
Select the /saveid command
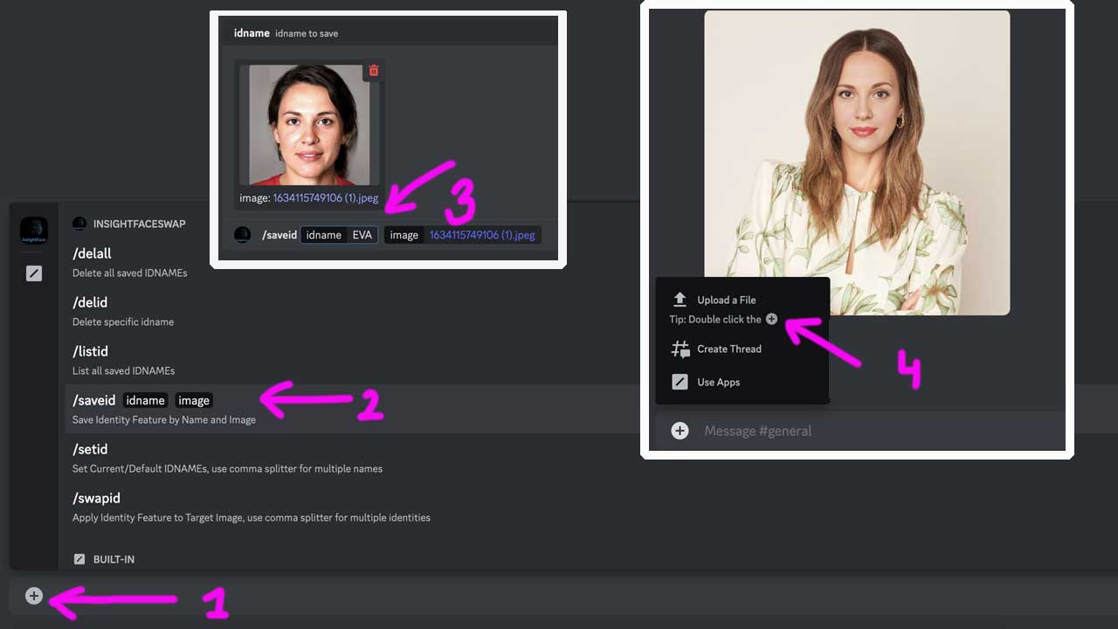(x=93, y=400)
